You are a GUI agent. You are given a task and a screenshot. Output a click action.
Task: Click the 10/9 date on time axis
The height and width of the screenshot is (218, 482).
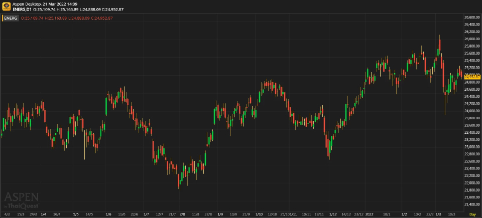click(233, 214)
